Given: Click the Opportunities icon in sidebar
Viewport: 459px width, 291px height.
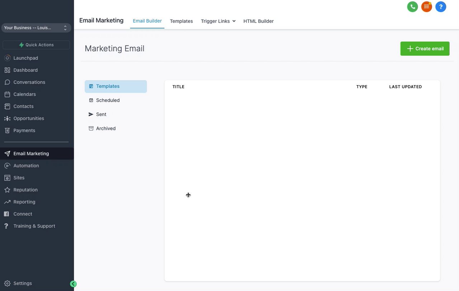Looking at the screenshot, I should coord(7,118).
